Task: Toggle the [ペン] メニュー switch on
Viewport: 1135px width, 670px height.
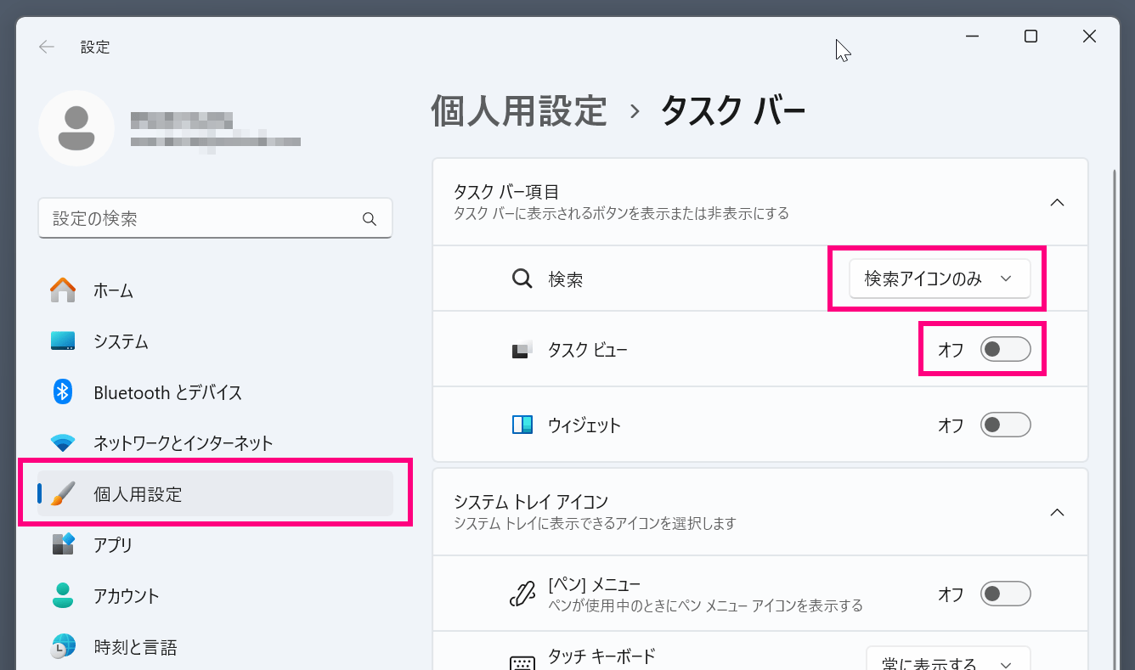Action: pyautogui.click(x=1005, y=594)
